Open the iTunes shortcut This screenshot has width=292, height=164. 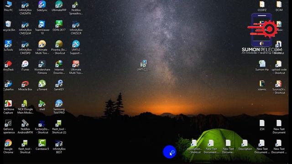tap(25, 66)
